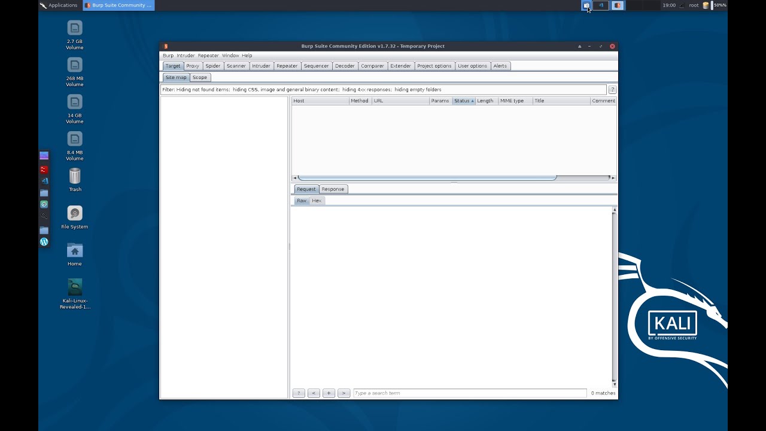The width and height of the screenshot is (766, 431).
Task: Open the Window menu
Action: 230,56
